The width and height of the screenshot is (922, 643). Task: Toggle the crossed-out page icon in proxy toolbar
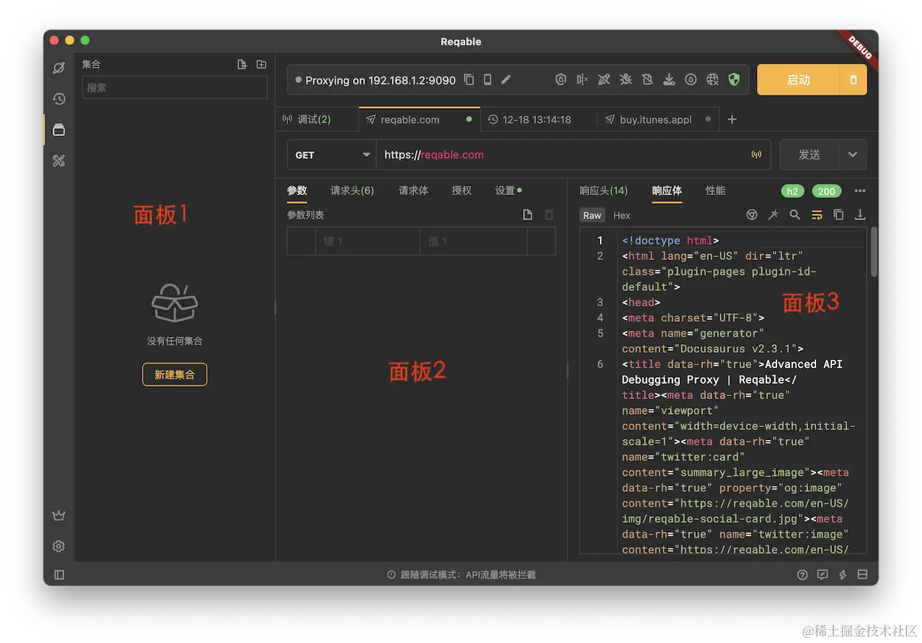pos(648,80)
